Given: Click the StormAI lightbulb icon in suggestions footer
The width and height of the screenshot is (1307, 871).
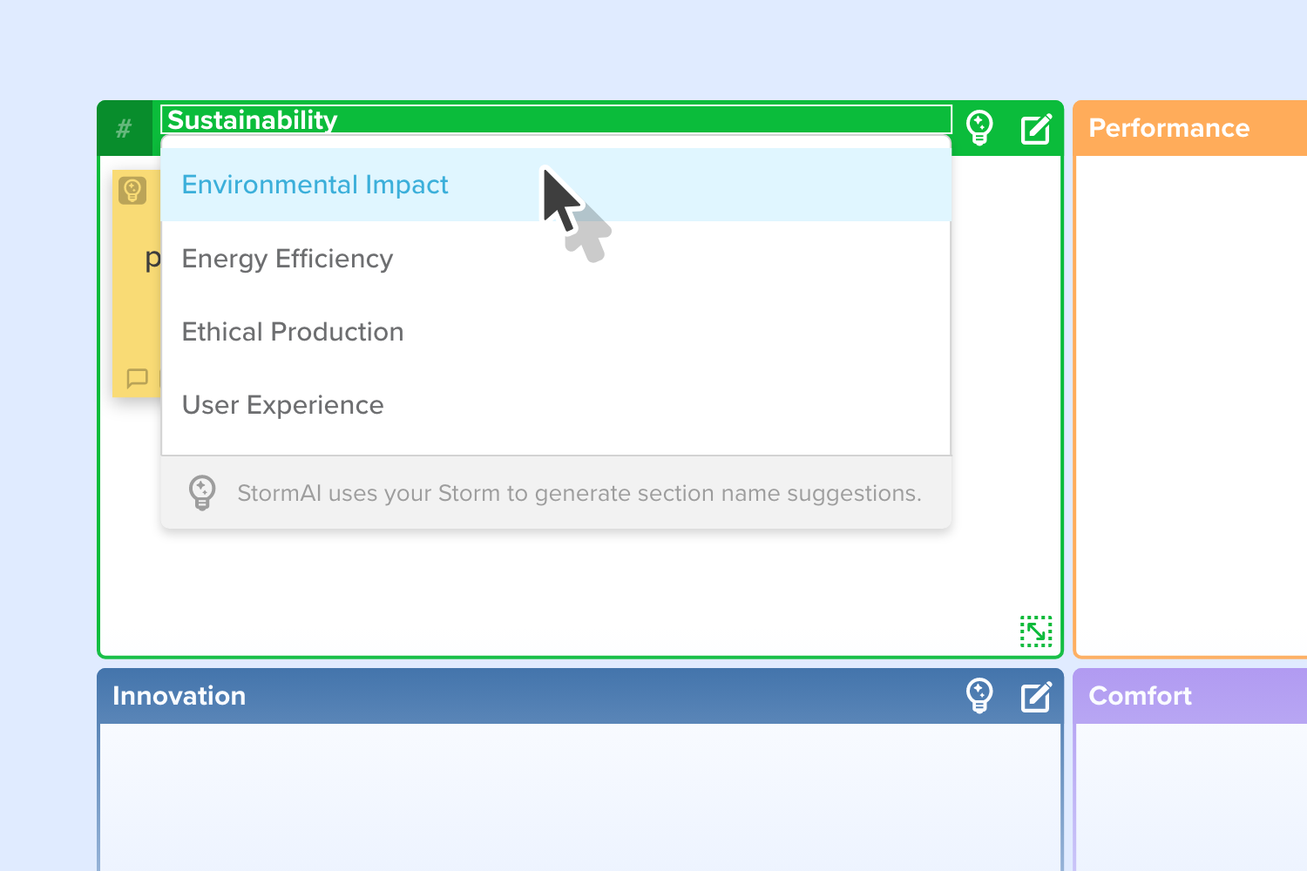Looking at the screenshot, I should tap(202, 493).
